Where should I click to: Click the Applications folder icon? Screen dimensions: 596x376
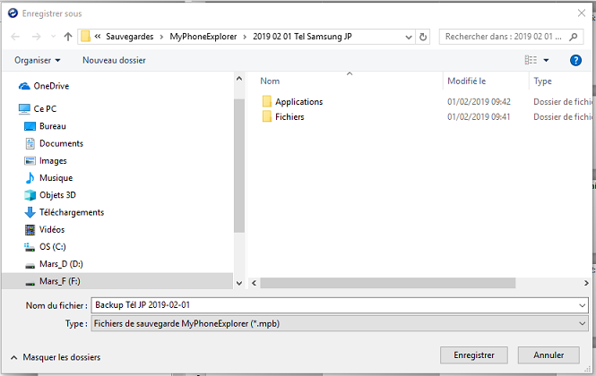click(x=267, y=101)
